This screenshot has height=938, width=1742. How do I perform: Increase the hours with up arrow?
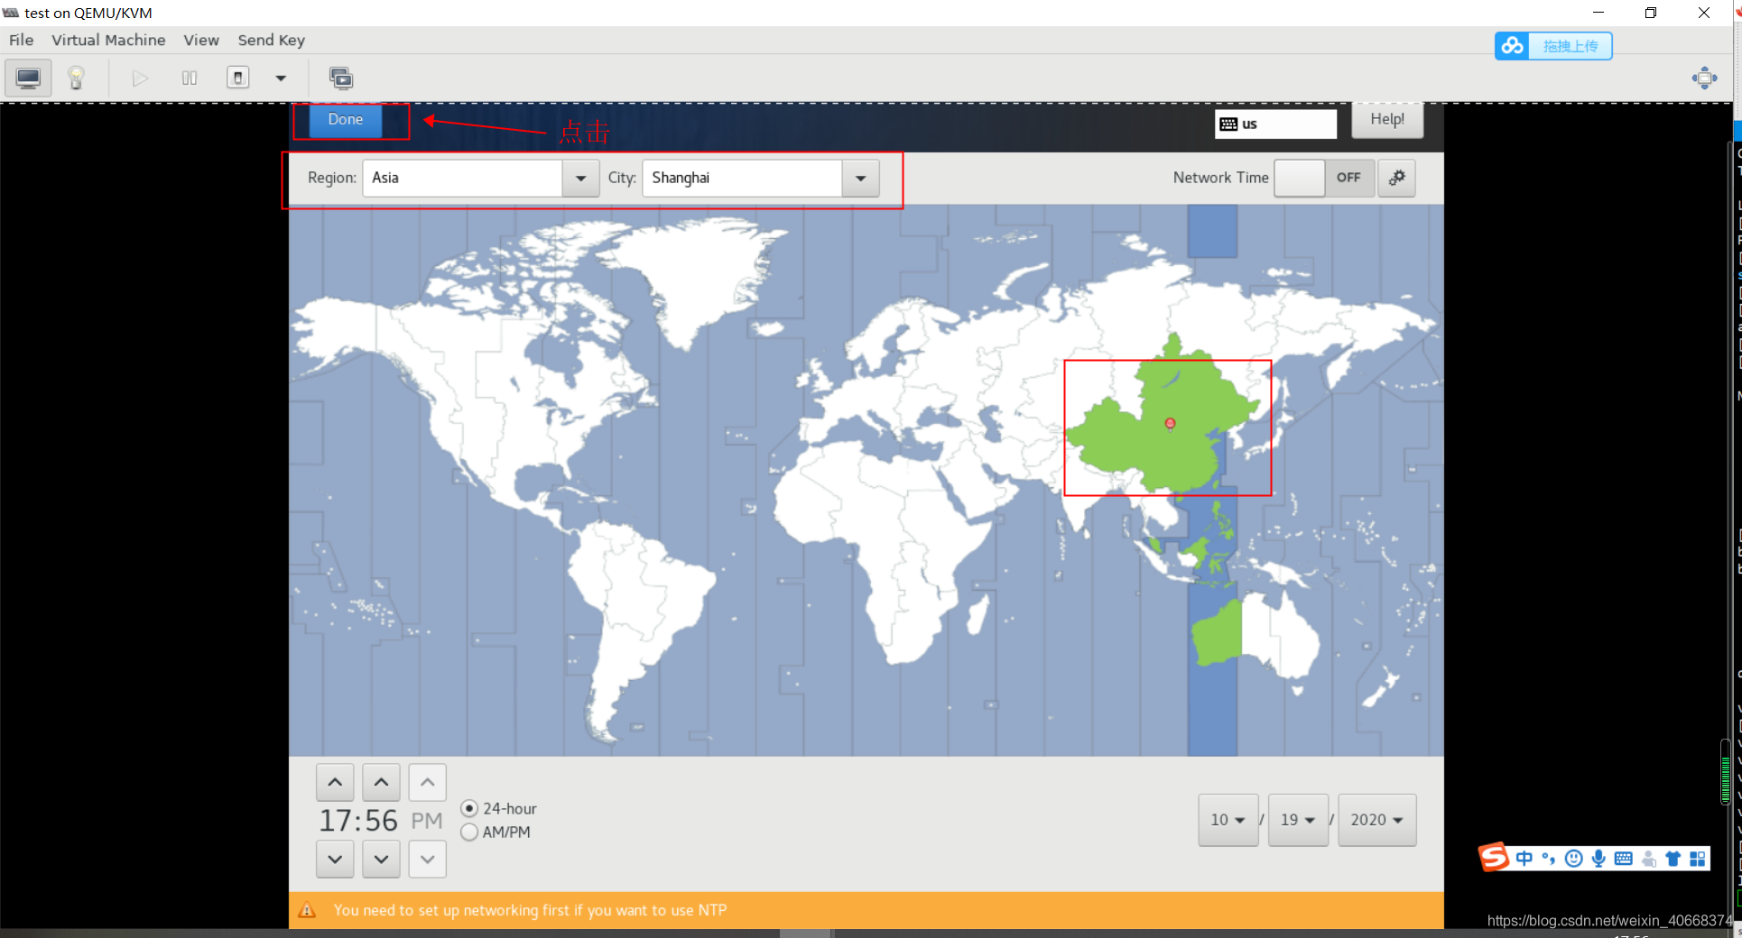point(335,783)
